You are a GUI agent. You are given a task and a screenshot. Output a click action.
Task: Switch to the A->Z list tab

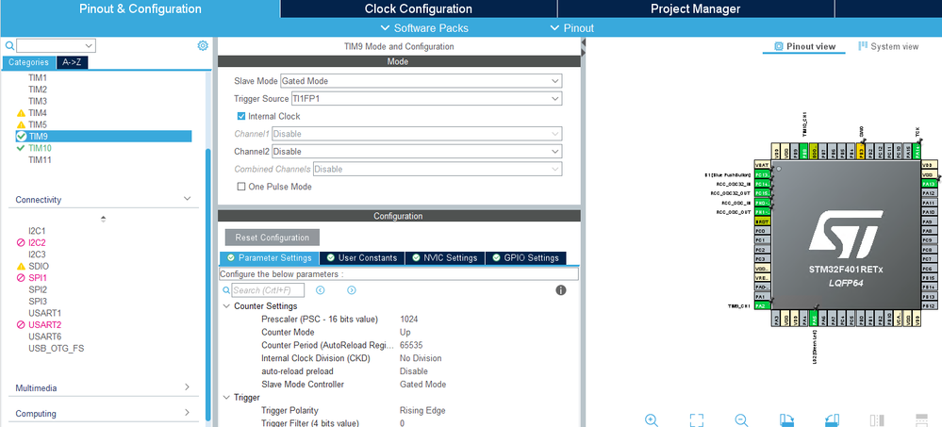point(72,62)
